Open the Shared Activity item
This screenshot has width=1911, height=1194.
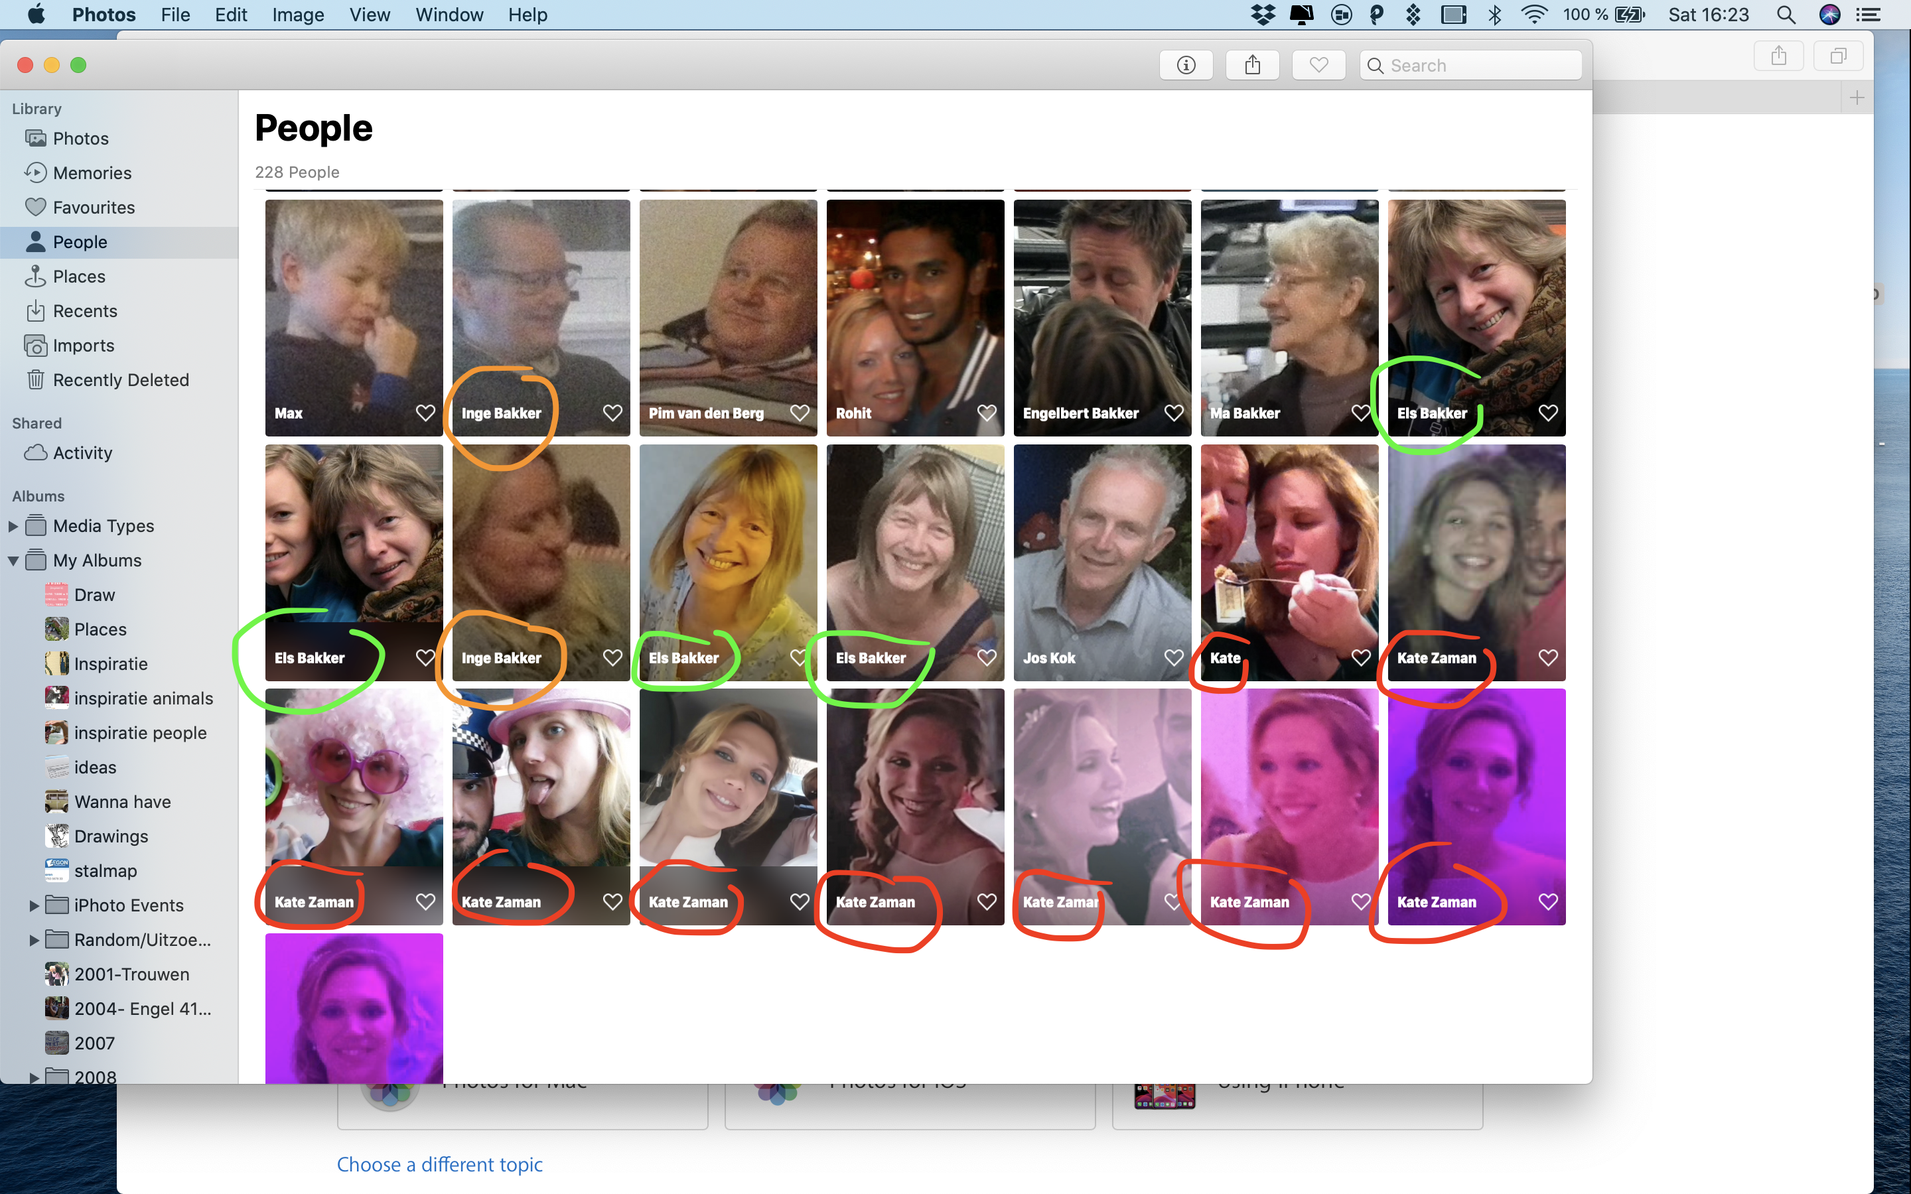point(82,453)
